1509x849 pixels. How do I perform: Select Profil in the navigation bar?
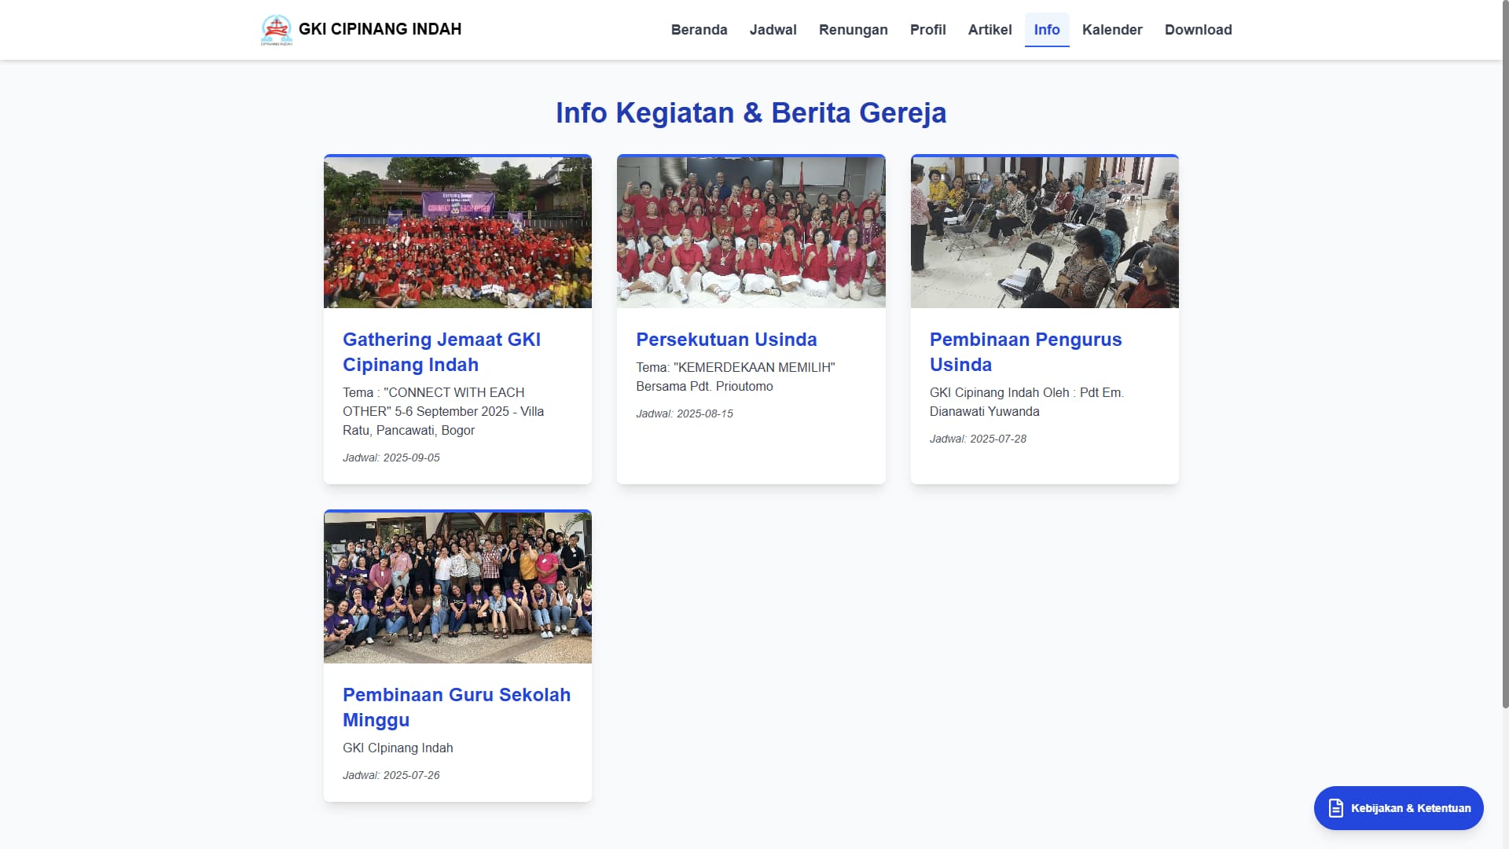[927, 30]
